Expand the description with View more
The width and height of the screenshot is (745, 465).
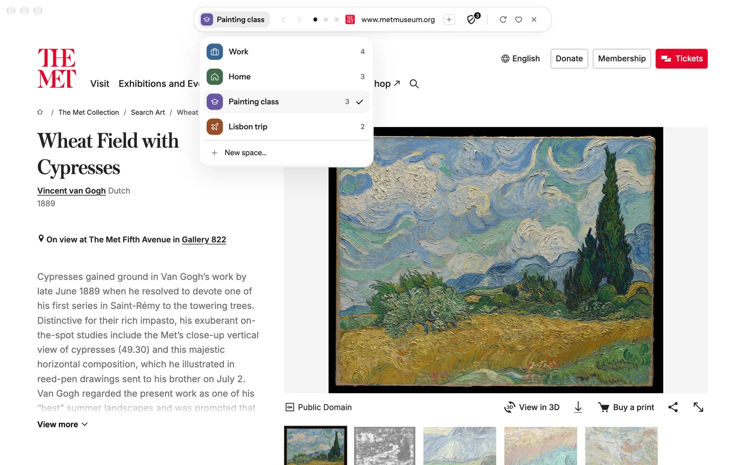point(63,424)
